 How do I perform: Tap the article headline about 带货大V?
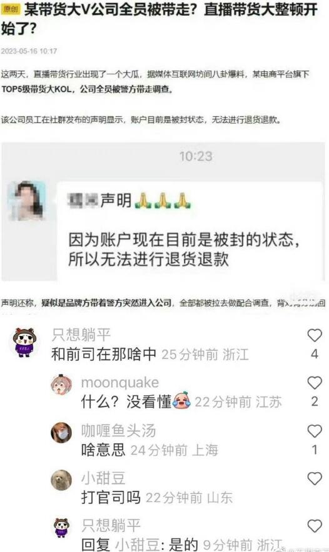pyautogui.click(x=159, y=19)
